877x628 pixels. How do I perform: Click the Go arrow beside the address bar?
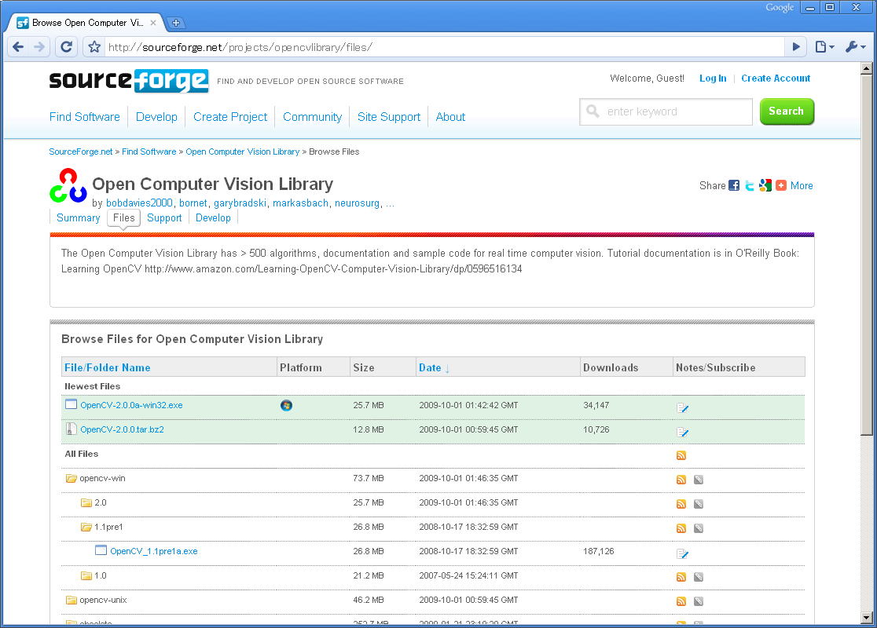(796, 47)
